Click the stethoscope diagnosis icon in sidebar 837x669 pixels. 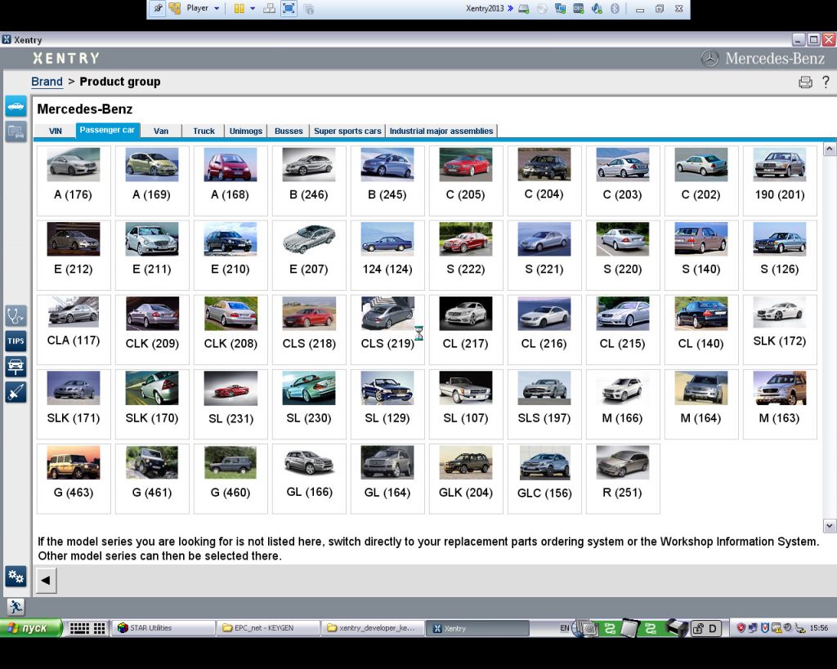16,316
